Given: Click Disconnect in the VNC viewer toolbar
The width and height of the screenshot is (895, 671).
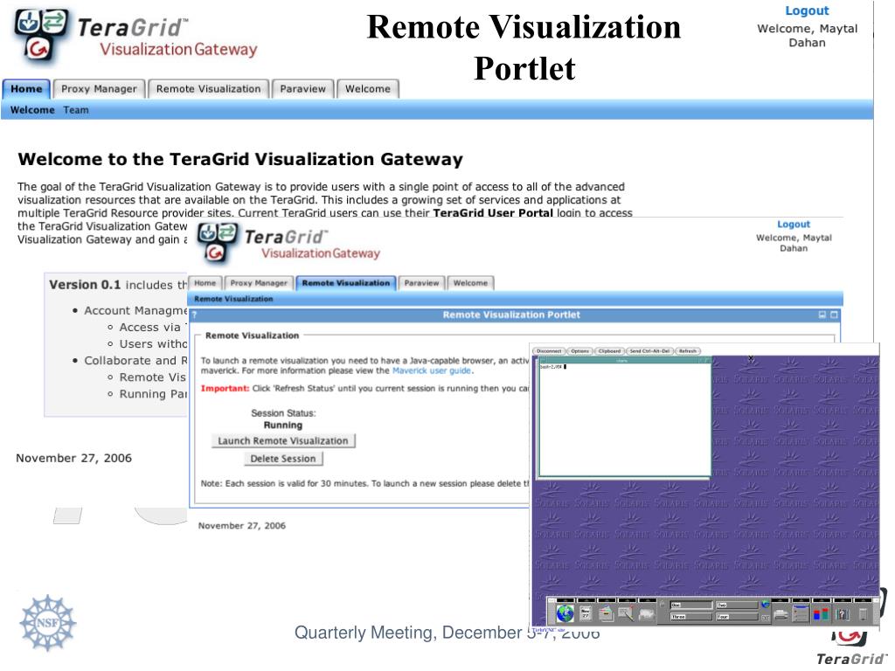Looking at the screenshot, I should [549, 351].
